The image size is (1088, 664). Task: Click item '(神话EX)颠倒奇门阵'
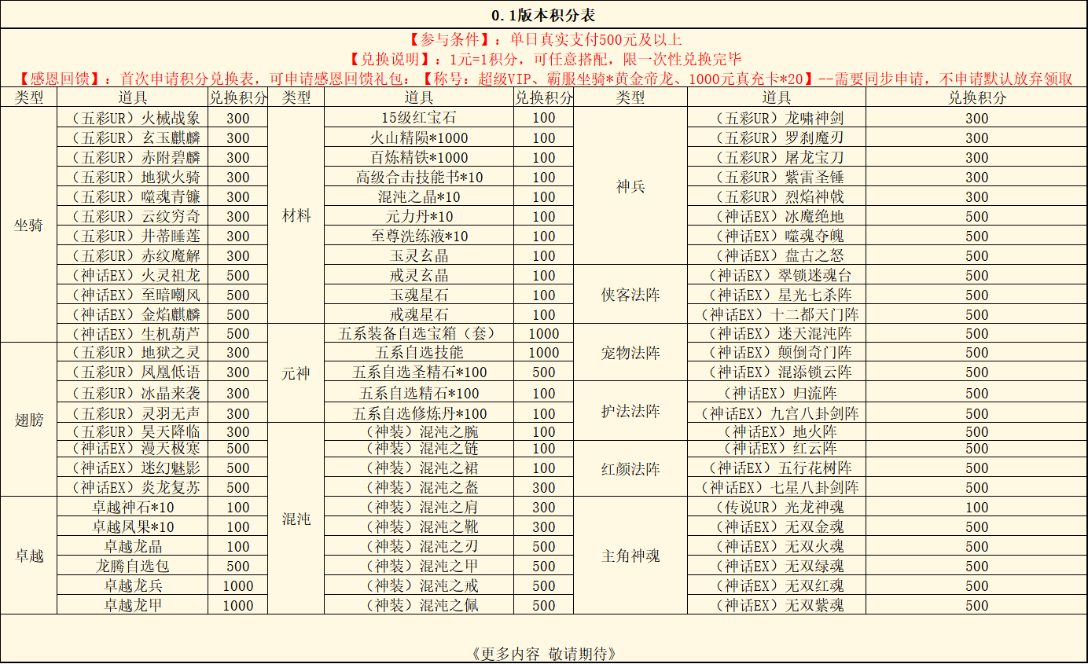tap(777, 353)
